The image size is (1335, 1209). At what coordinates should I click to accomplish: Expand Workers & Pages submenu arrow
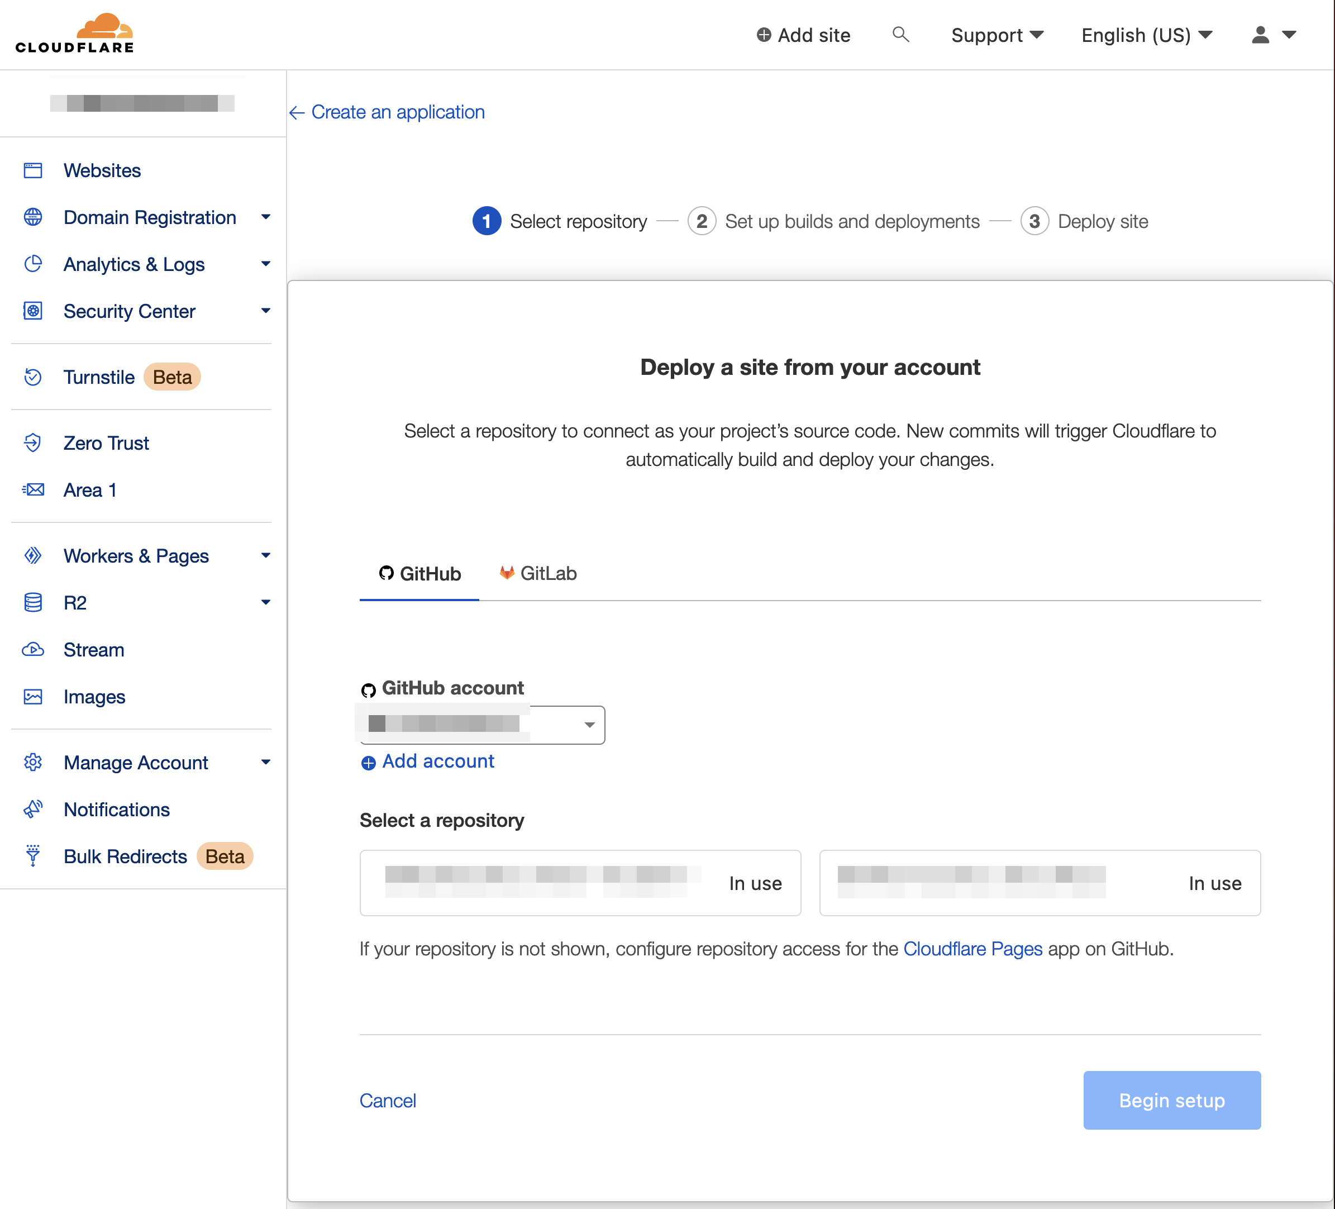click(265, 555)
